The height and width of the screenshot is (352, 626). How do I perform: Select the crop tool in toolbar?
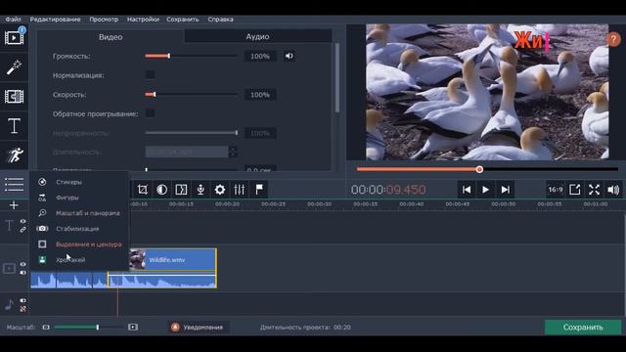(x=143, y=190)
